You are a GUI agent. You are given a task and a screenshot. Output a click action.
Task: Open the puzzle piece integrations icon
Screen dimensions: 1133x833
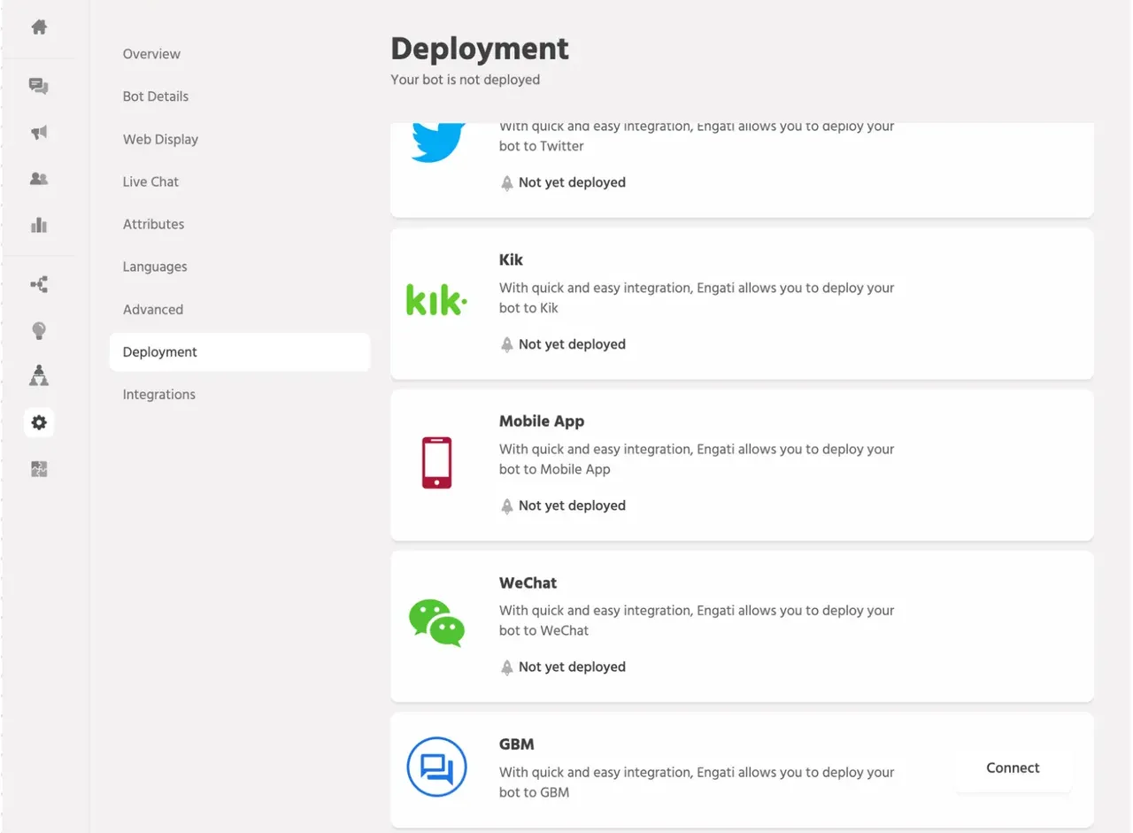click(x=39, y=469)
